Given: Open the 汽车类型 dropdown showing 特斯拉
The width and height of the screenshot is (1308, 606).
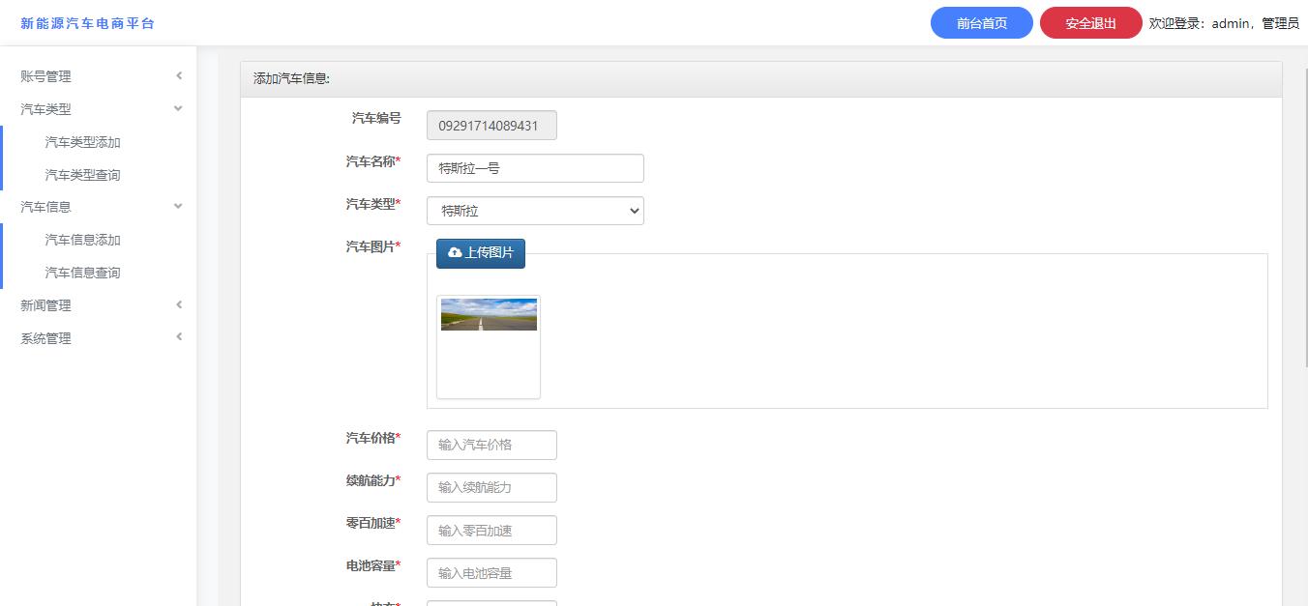Looking at the screenshot, I should coord(535,211).
